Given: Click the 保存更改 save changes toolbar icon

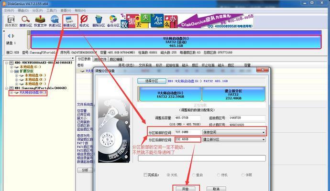Looking at the screenshot, I should pyautogui.click(x=11, y=21).
